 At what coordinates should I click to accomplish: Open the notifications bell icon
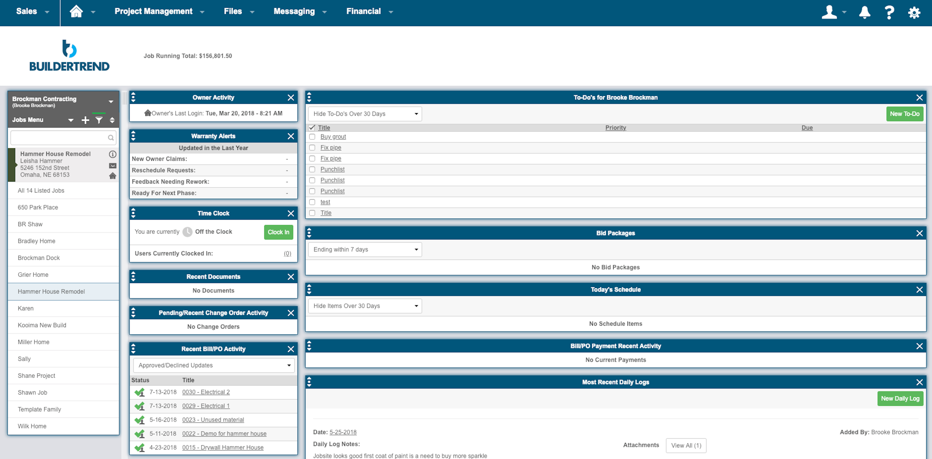(864, 12)
